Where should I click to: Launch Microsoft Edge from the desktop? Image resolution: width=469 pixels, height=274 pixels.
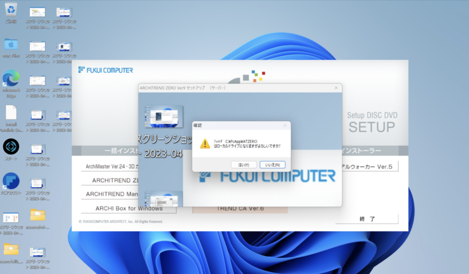(x=11, y=84)
